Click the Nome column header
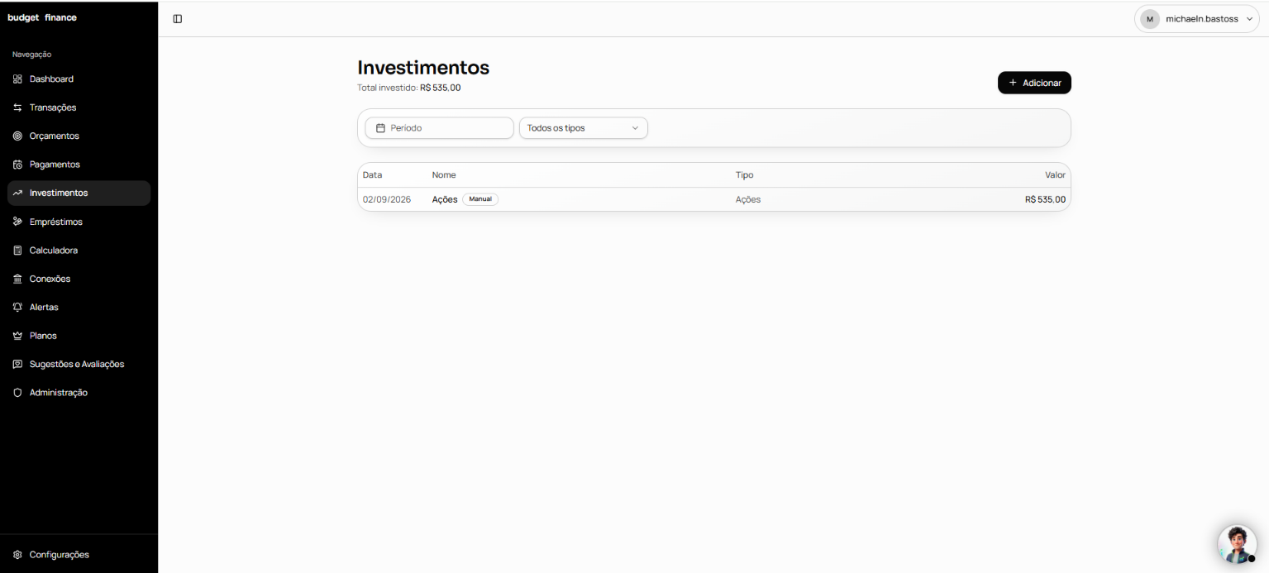 coord(444,175)
